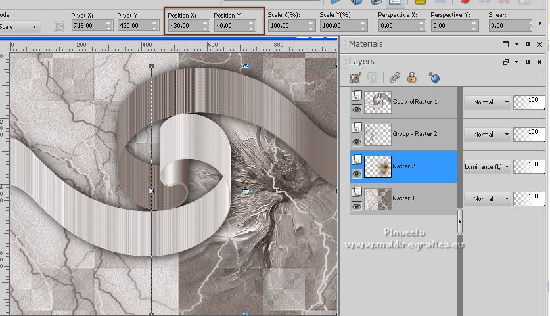The image size is (550, 316).
Task: Increase Position Y with the stepper arrow
Action: [x=252, y=23]
